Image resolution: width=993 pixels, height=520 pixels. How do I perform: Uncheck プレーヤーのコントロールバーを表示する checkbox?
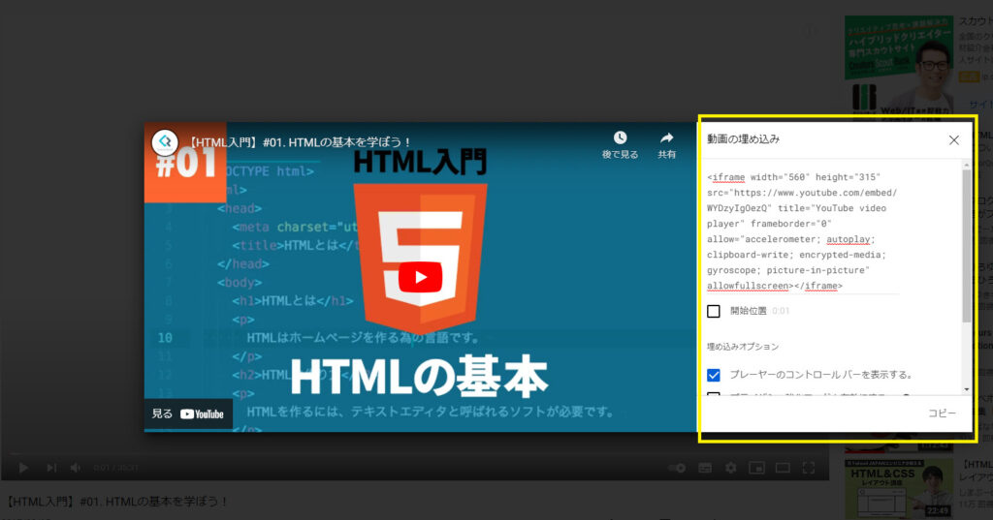714,375
